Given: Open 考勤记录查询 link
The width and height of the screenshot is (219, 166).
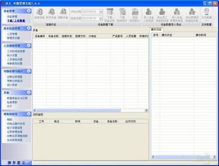Looking at the screenshot, I should coord(15,81).
